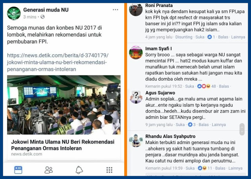Open Lainnya options on Agus Sujarwo's comment
Image resolution: width=251 pixels, height=179 pixels.
[x=219, y=125]
